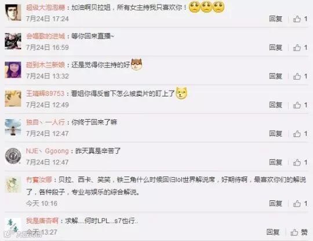
Task: Reply to 超级大泡泡糖's comment
Action: pyautogui.click(x=276, y=19)
